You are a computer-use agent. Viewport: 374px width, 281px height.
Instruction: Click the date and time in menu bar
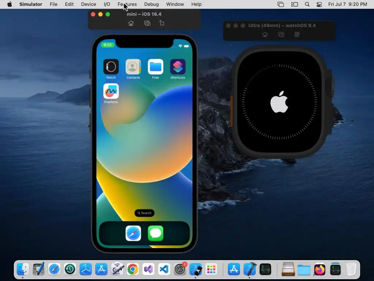click(348, 4)
